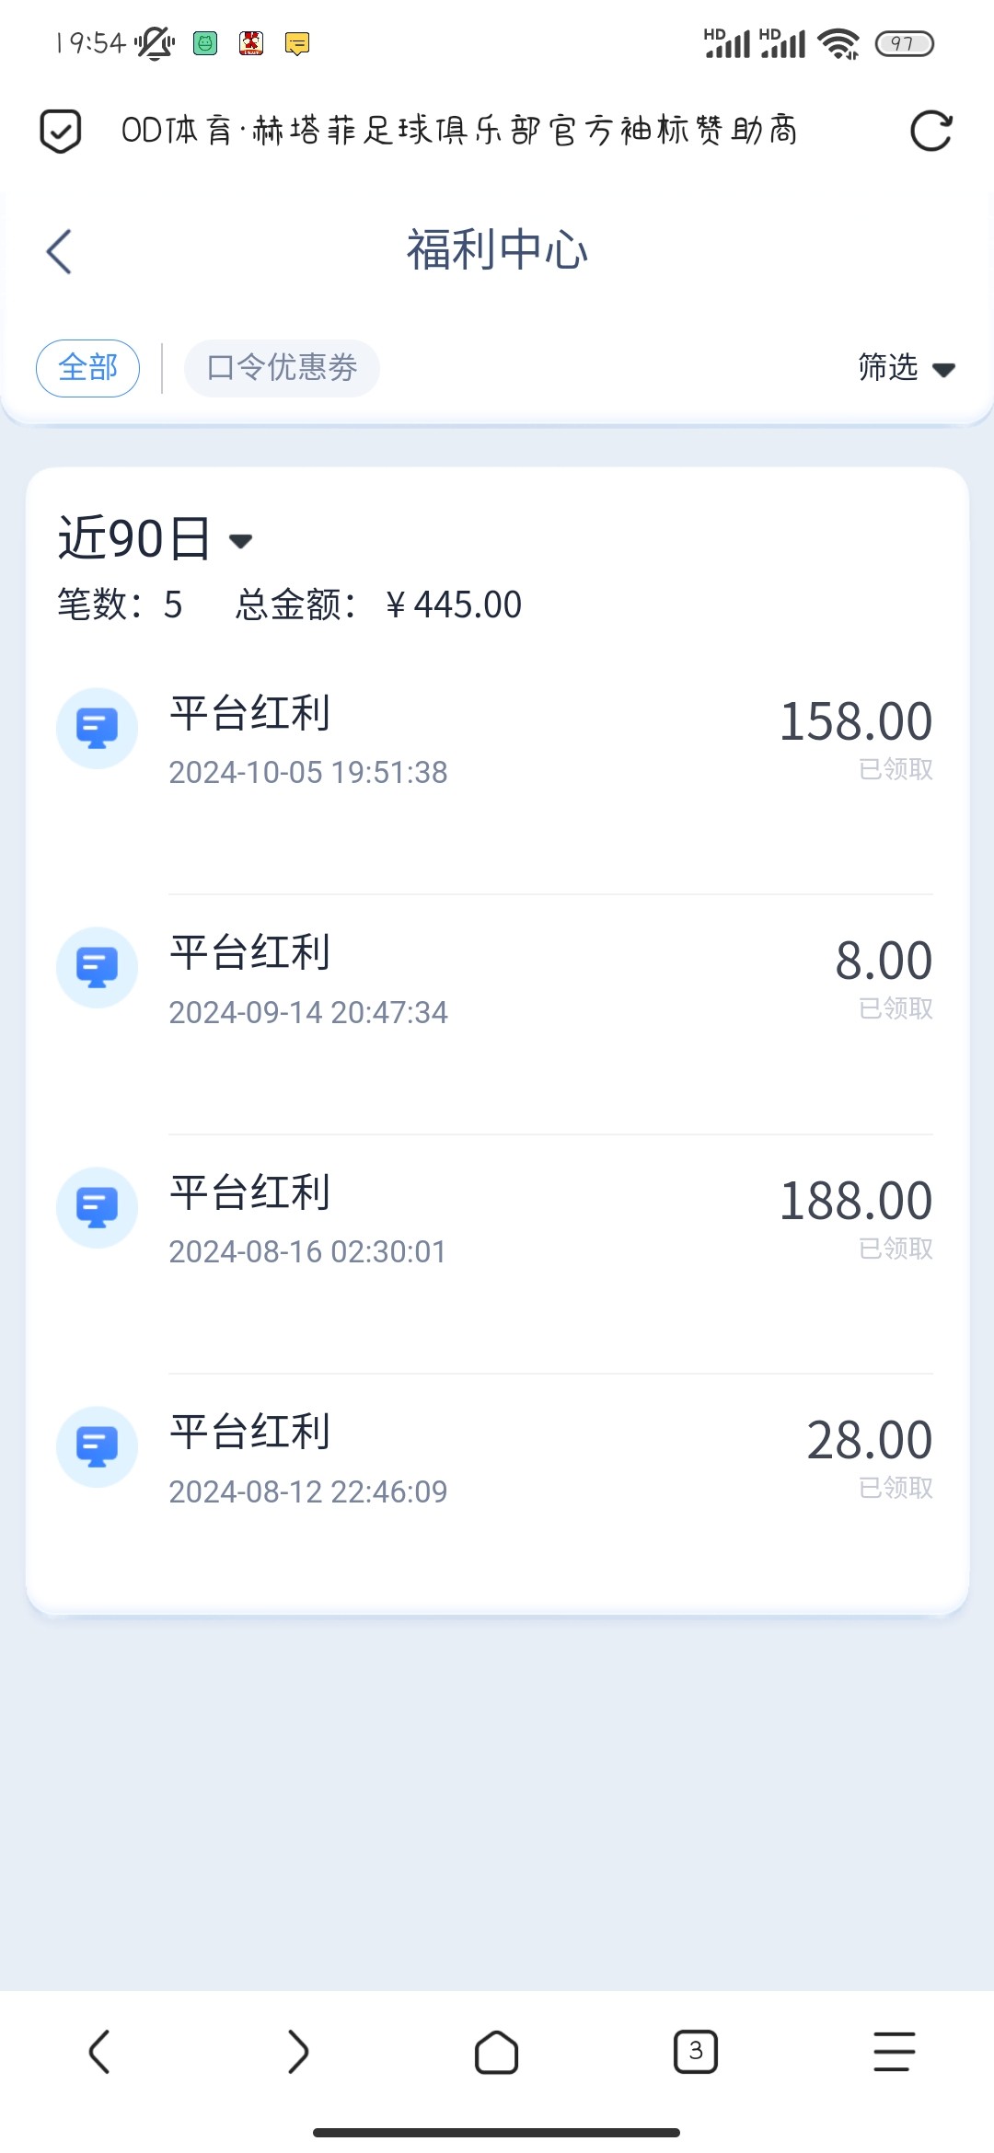994x2153 pixels.
Task: Tap the 158.00 bonus record icon
Action: click(x=97, y=729)
